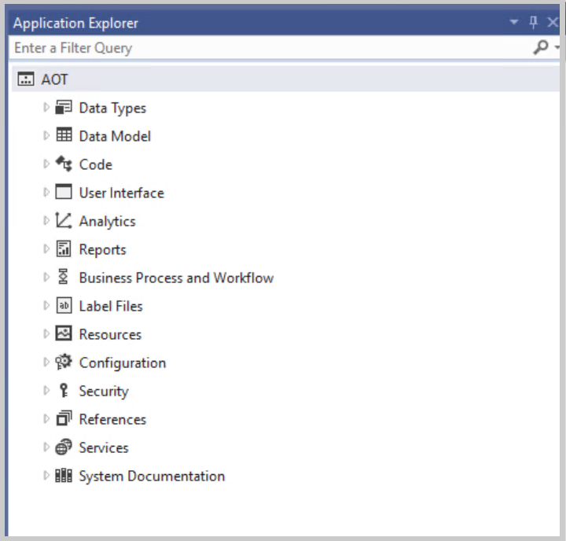Expand the Configuration node
This screenshot has width=566, height=541.
(x=46, y=362)
